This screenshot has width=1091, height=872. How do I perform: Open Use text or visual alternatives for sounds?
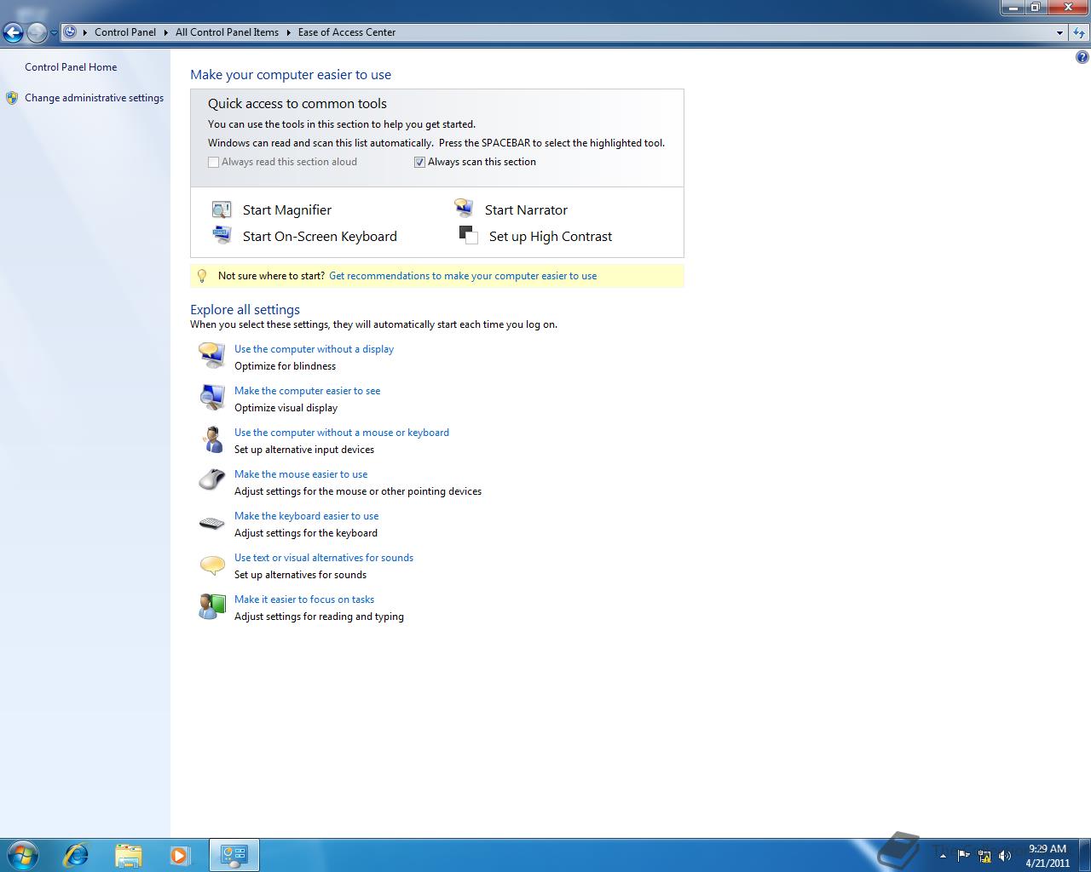click(x=324, y=558)
